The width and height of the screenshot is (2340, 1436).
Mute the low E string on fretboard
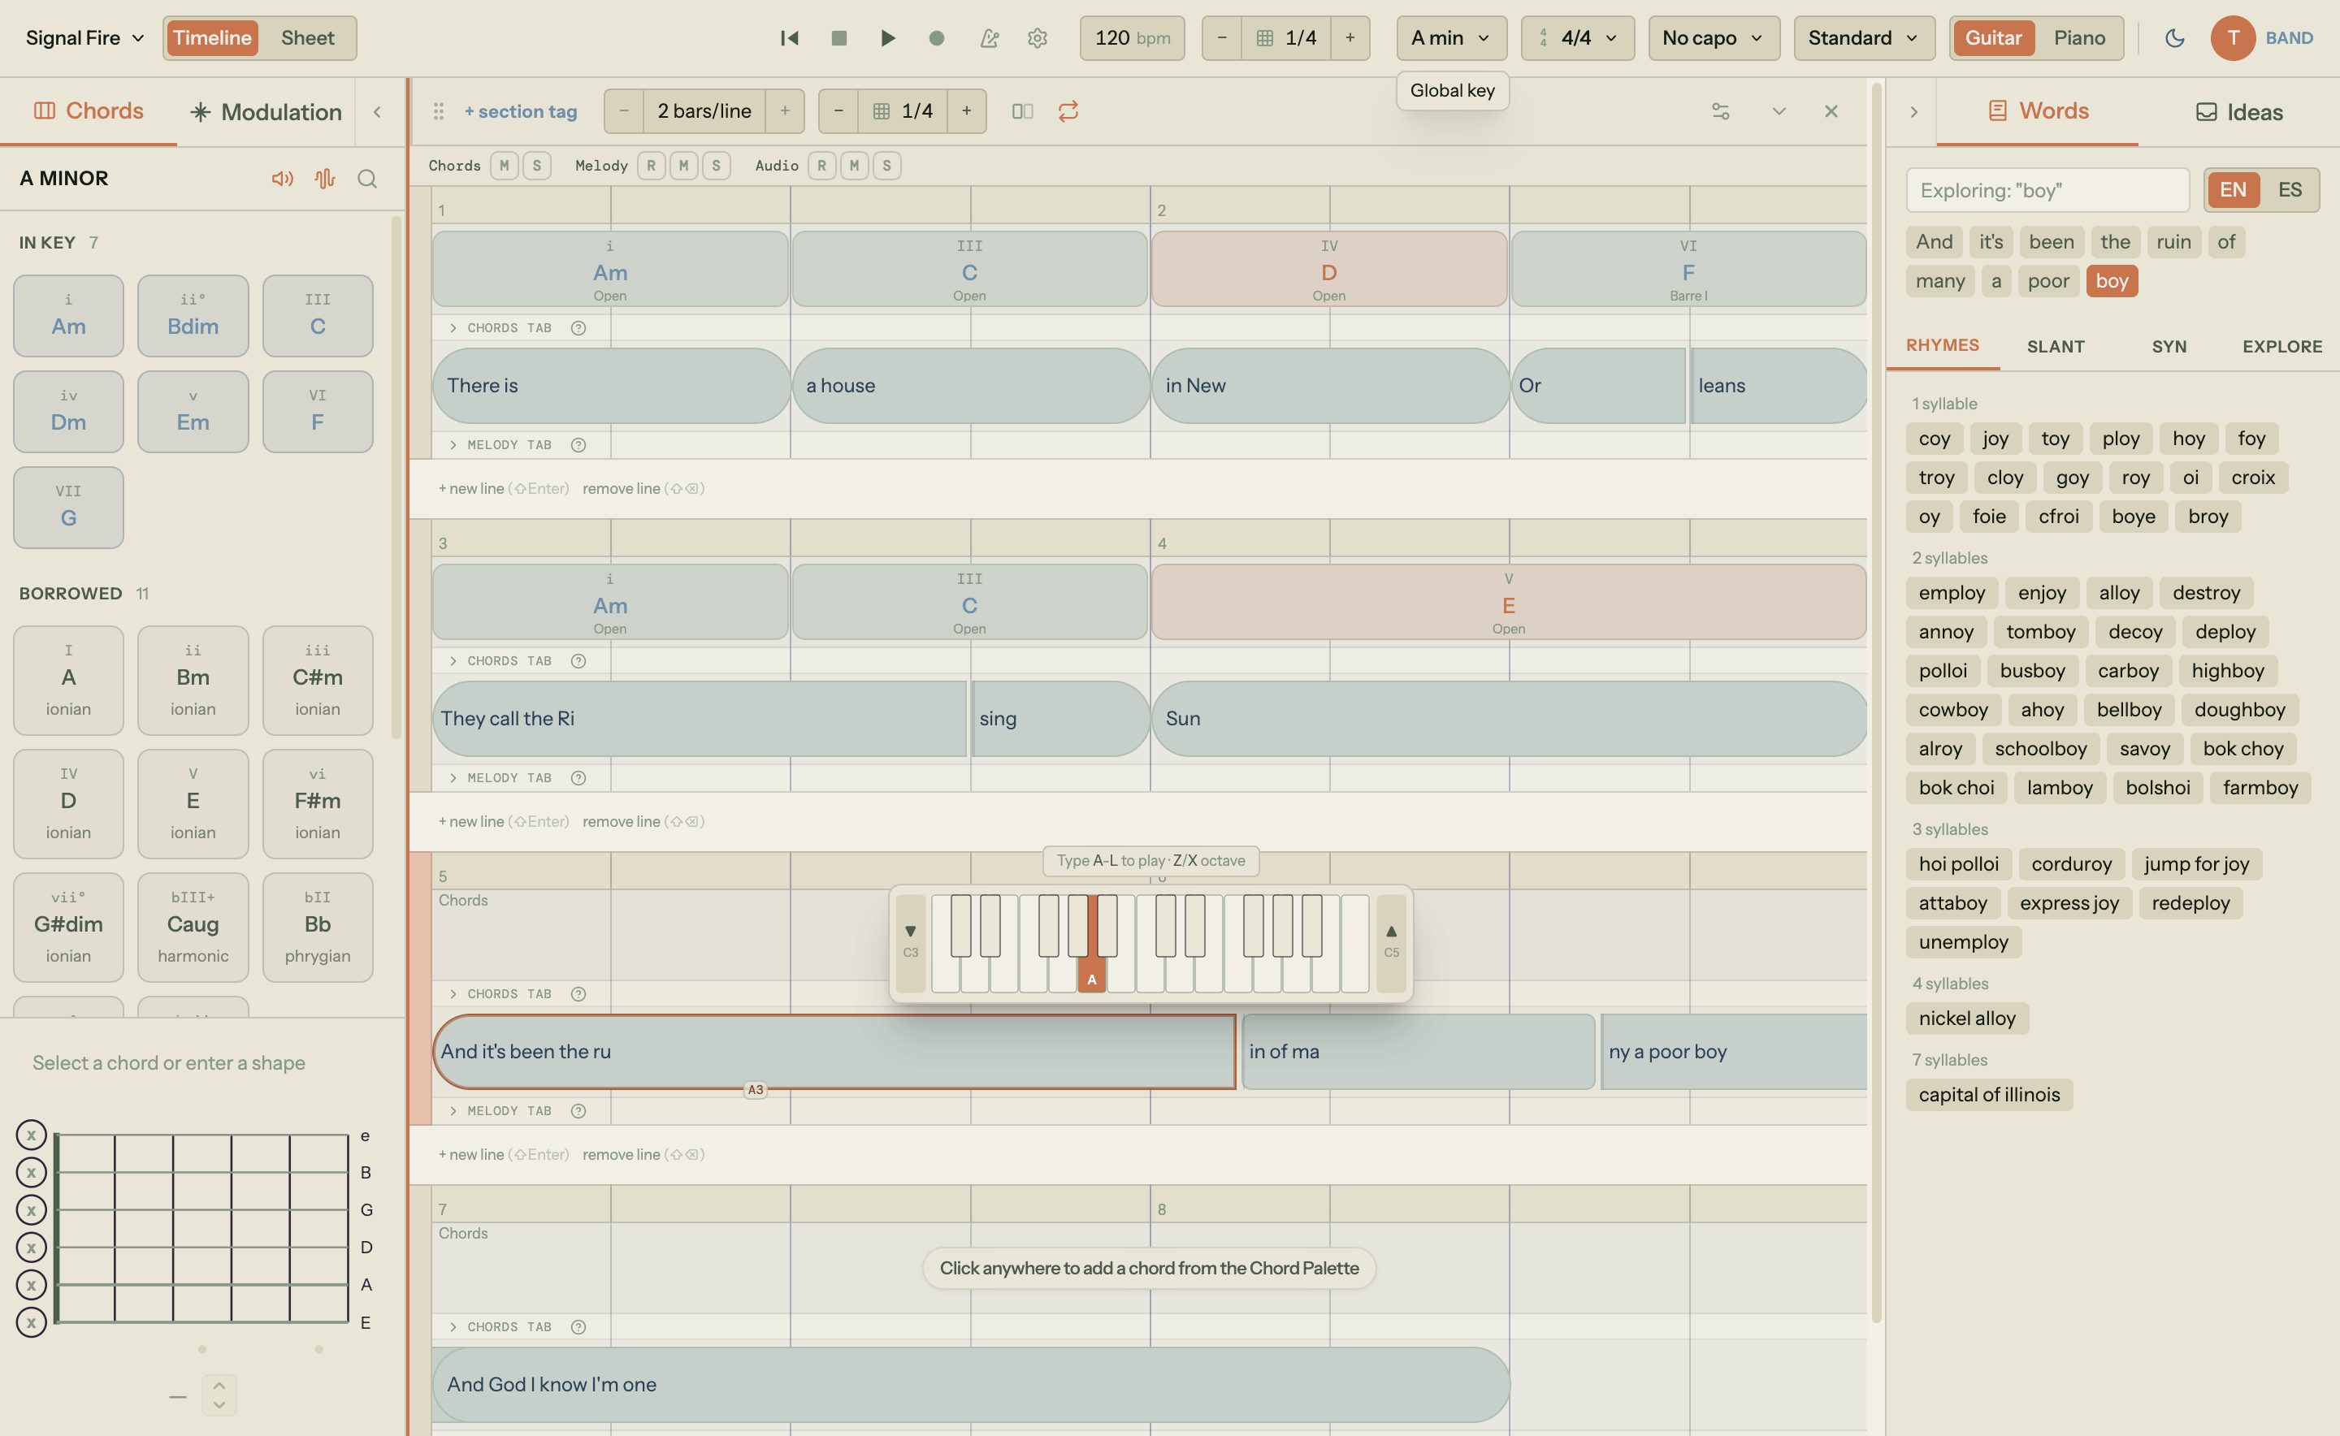pos(32,1322)
